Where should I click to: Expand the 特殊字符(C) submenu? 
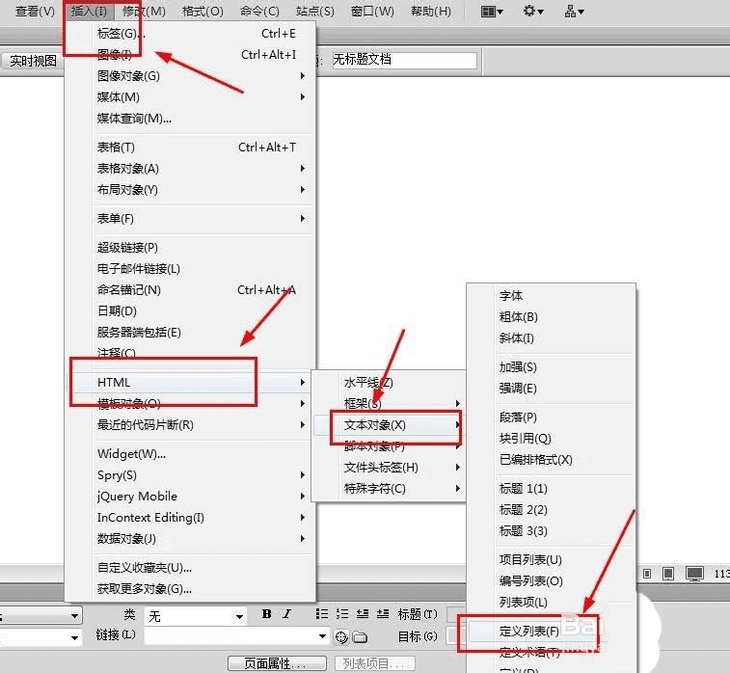point(390,489)
